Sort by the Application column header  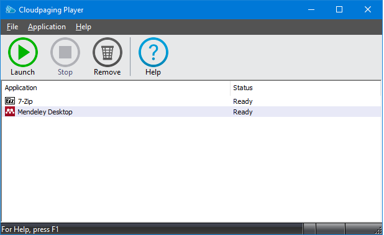pos(116,88)
